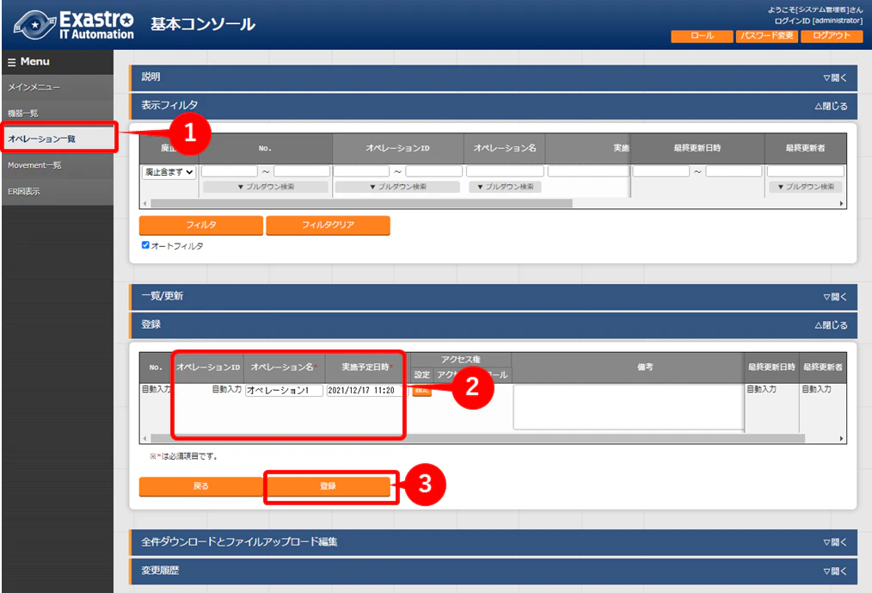Focus the 備考 text area

click(x=629, y=408)
